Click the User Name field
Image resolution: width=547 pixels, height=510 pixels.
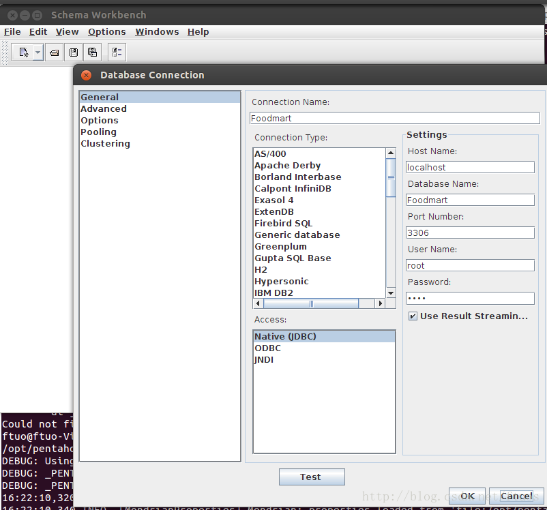tap(470, 265)
